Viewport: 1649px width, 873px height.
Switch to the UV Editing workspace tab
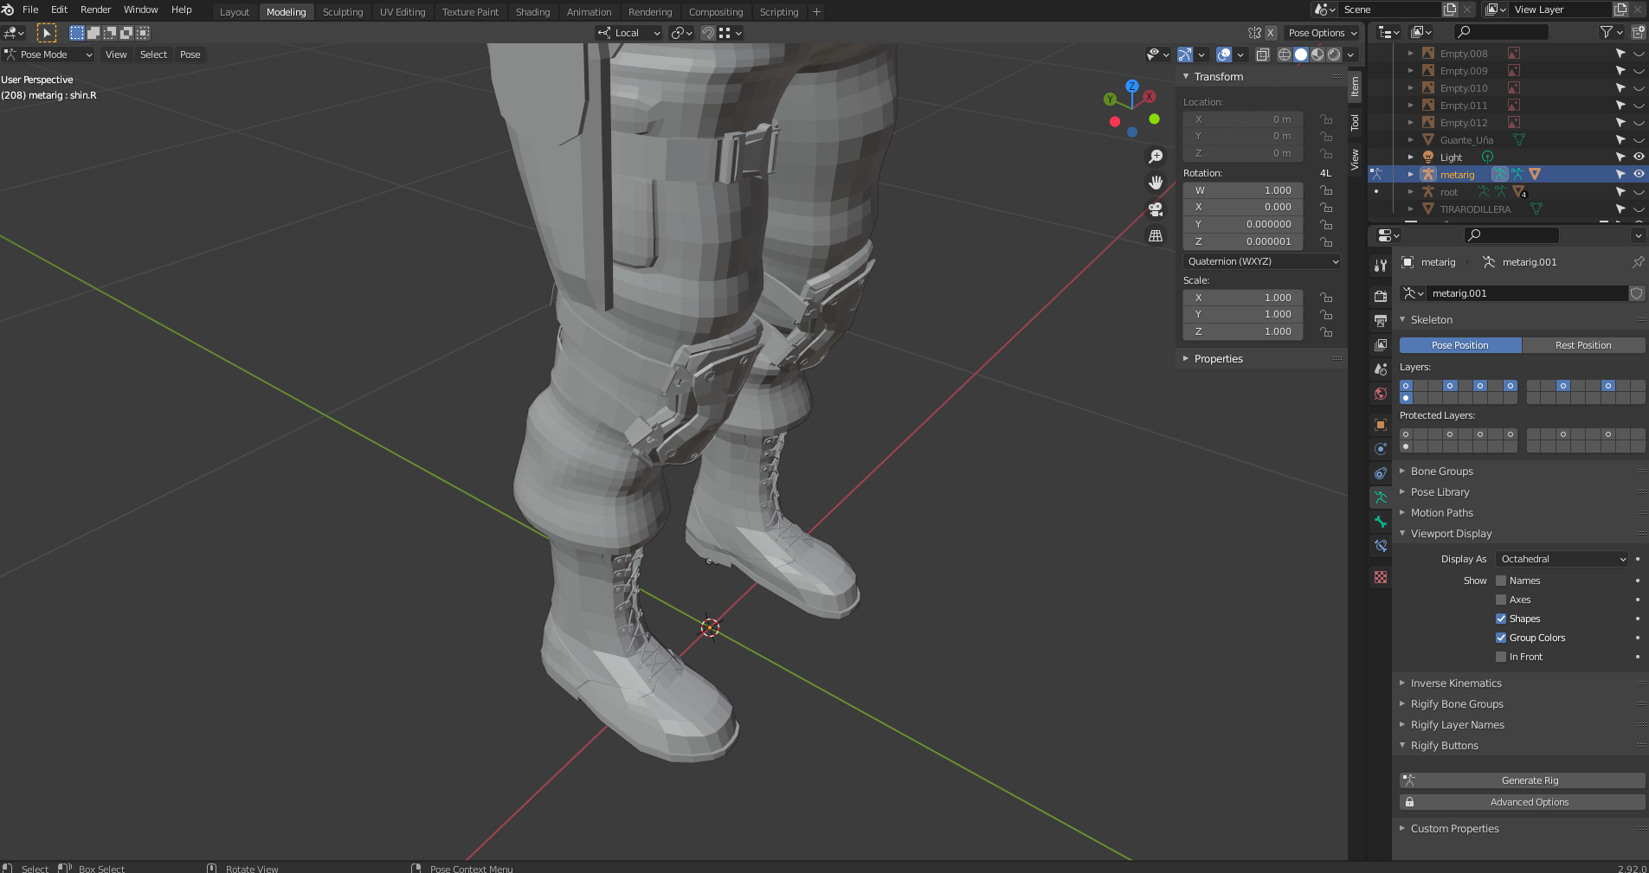403,12
